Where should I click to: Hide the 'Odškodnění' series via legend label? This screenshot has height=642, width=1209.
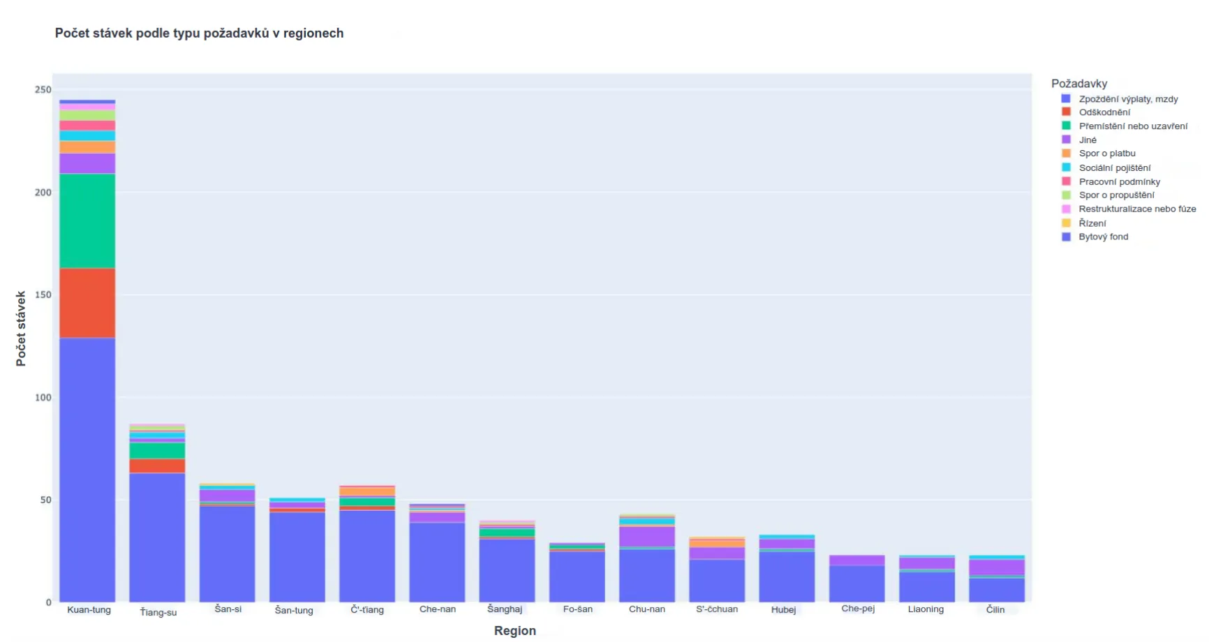click(x=1104, y=112)
